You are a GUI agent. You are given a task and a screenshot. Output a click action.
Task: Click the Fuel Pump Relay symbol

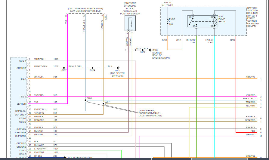point(203,21)
